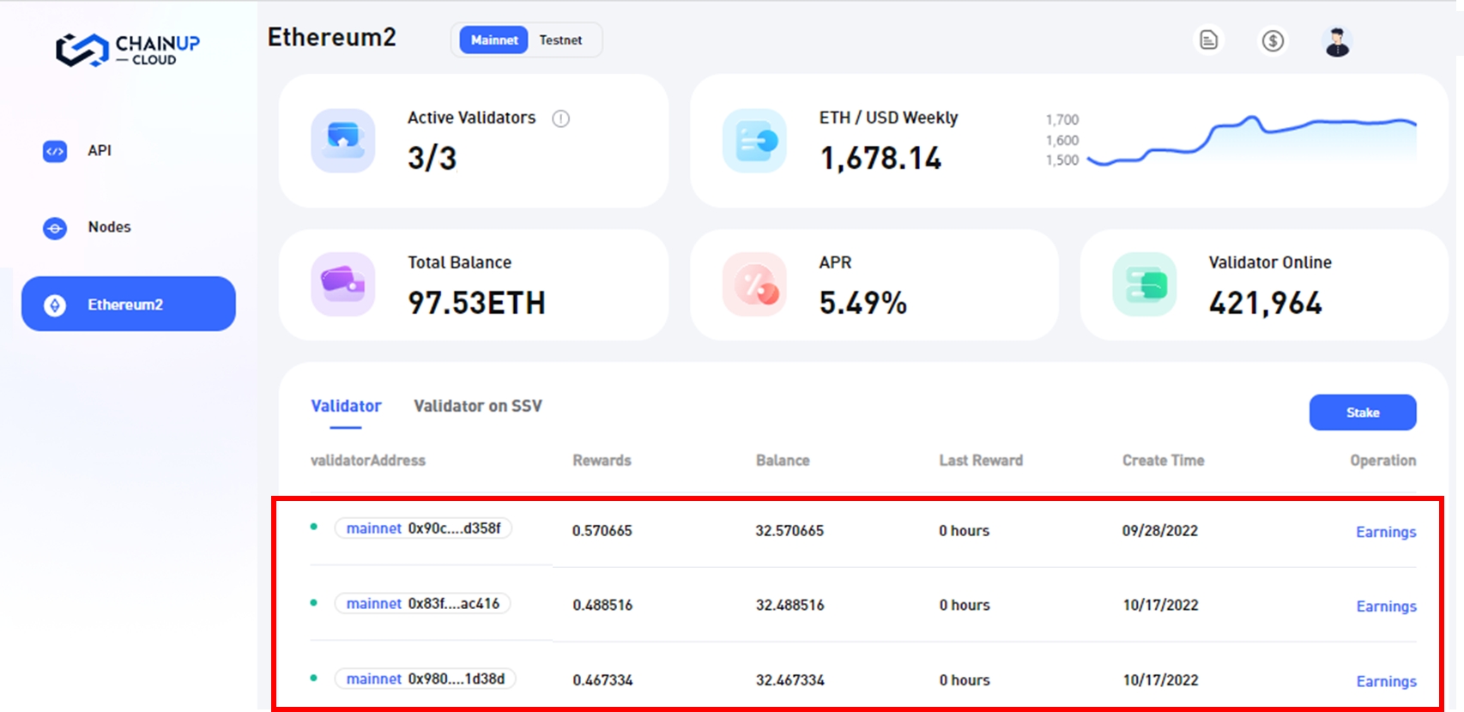
Task: Click the Active Validators info icon
Action: (560, 118)
